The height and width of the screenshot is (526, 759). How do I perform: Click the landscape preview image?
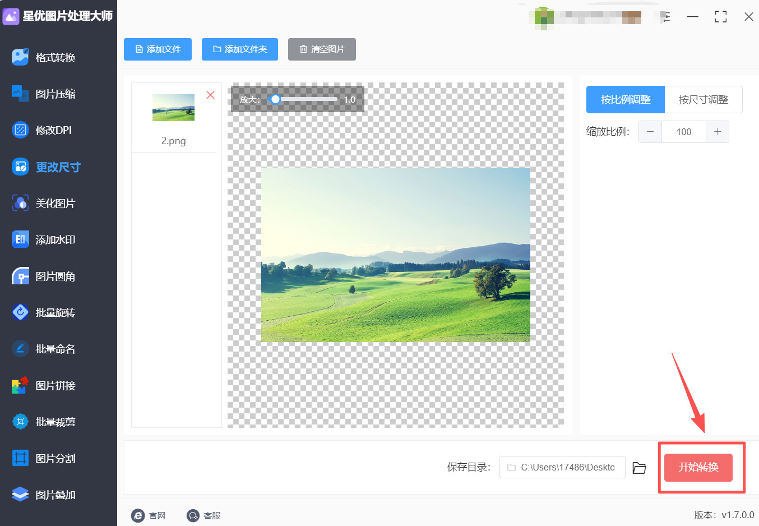[396, 255]
